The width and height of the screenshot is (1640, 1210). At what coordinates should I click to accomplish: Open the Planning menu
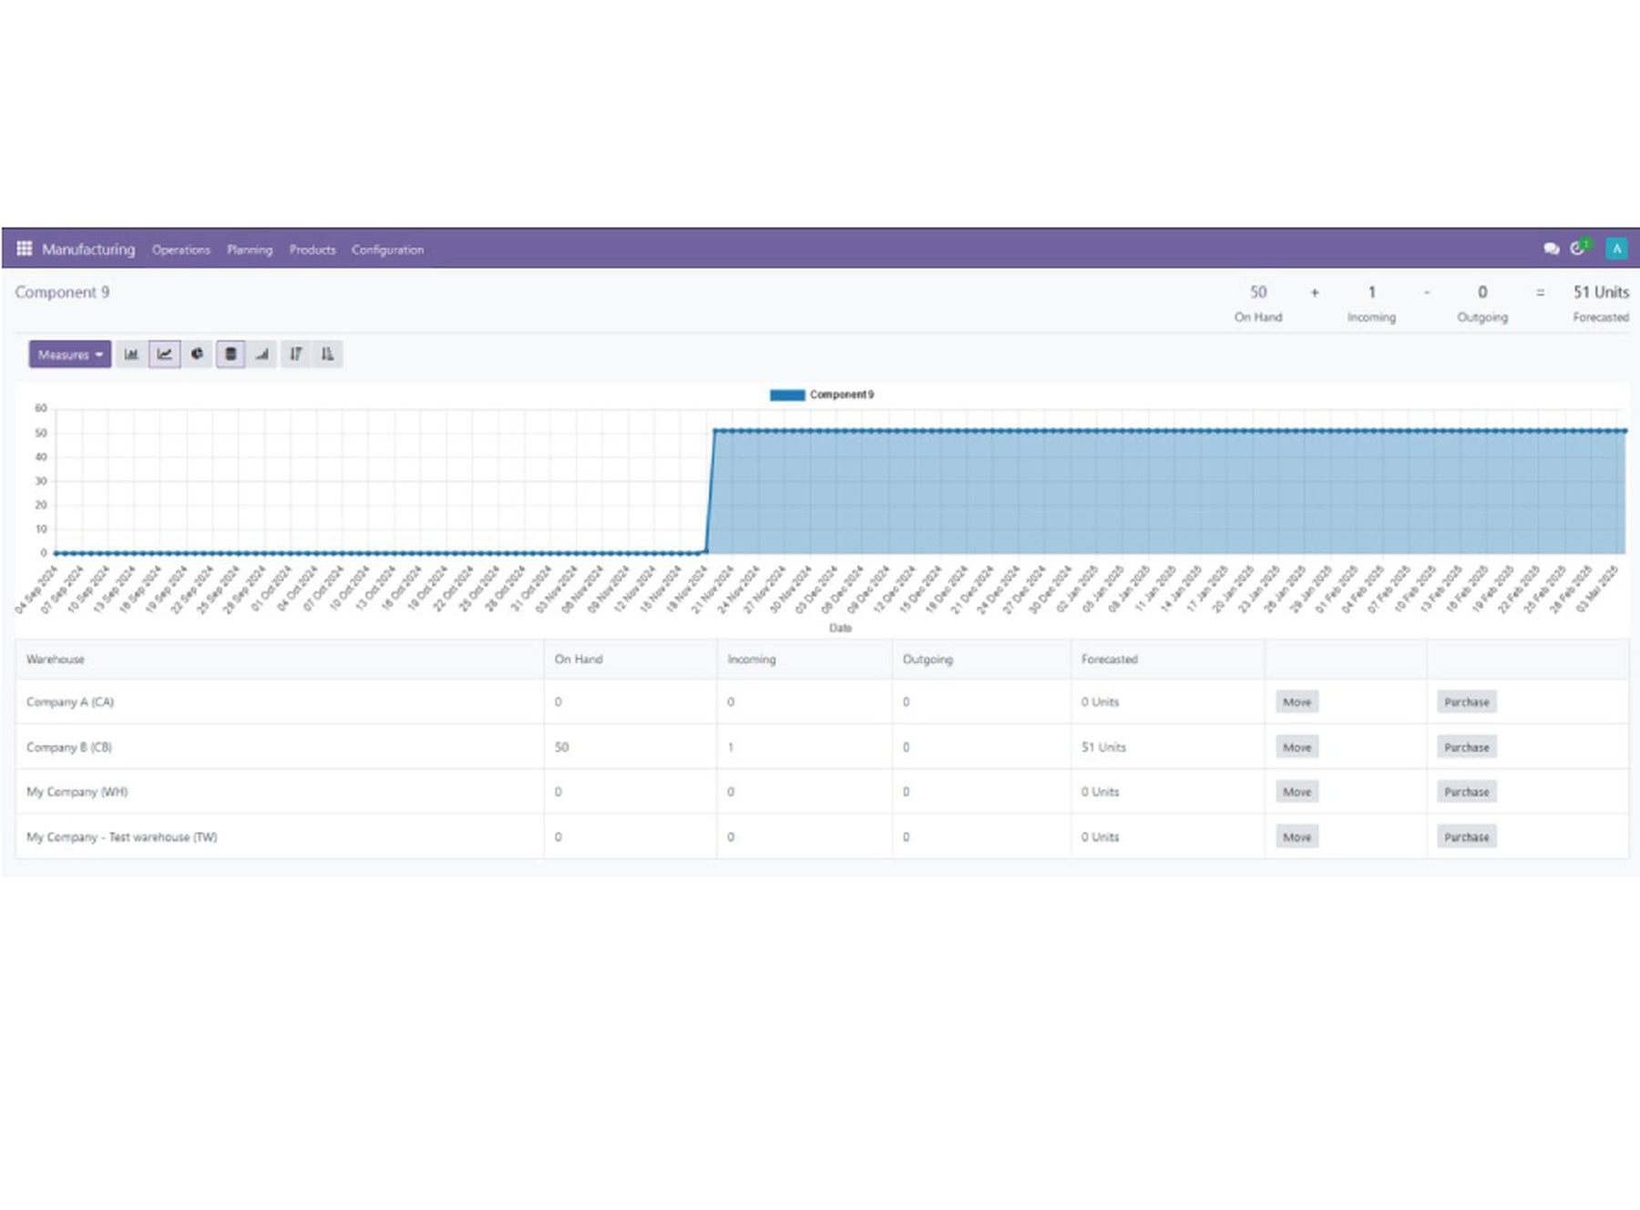[x=250, y=250]
